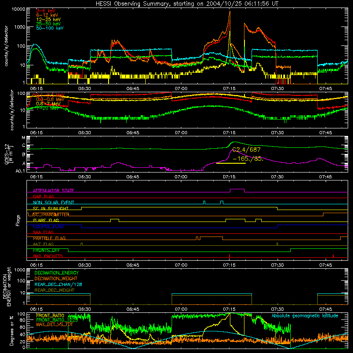353x353 pixels.
Task: Click the "REAR_DEC_CHAN/128" legend label
Action: (58, 284)
